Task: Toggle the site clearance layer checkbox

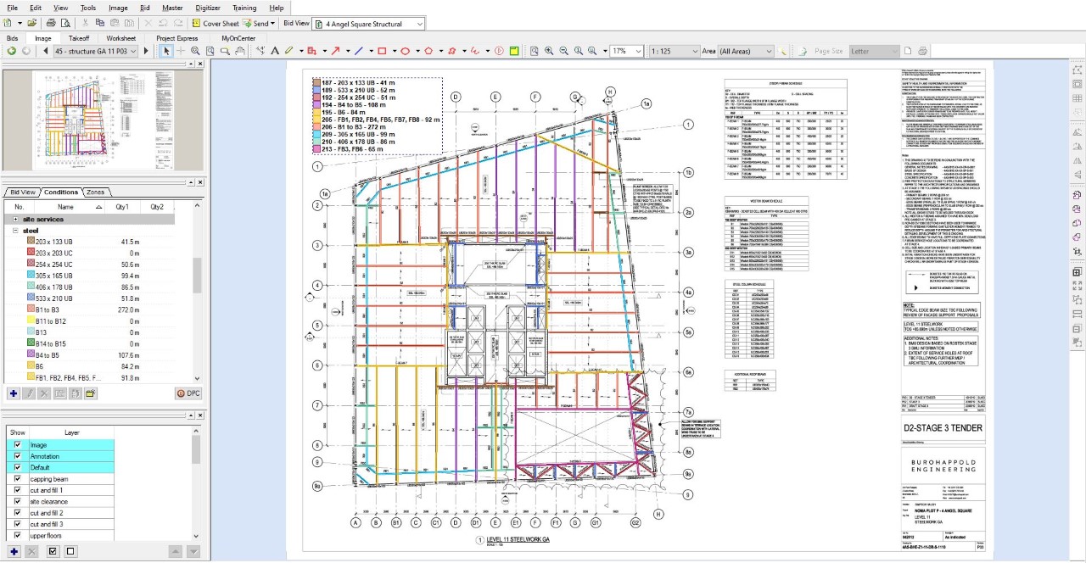Action: (x=17, y=502)
